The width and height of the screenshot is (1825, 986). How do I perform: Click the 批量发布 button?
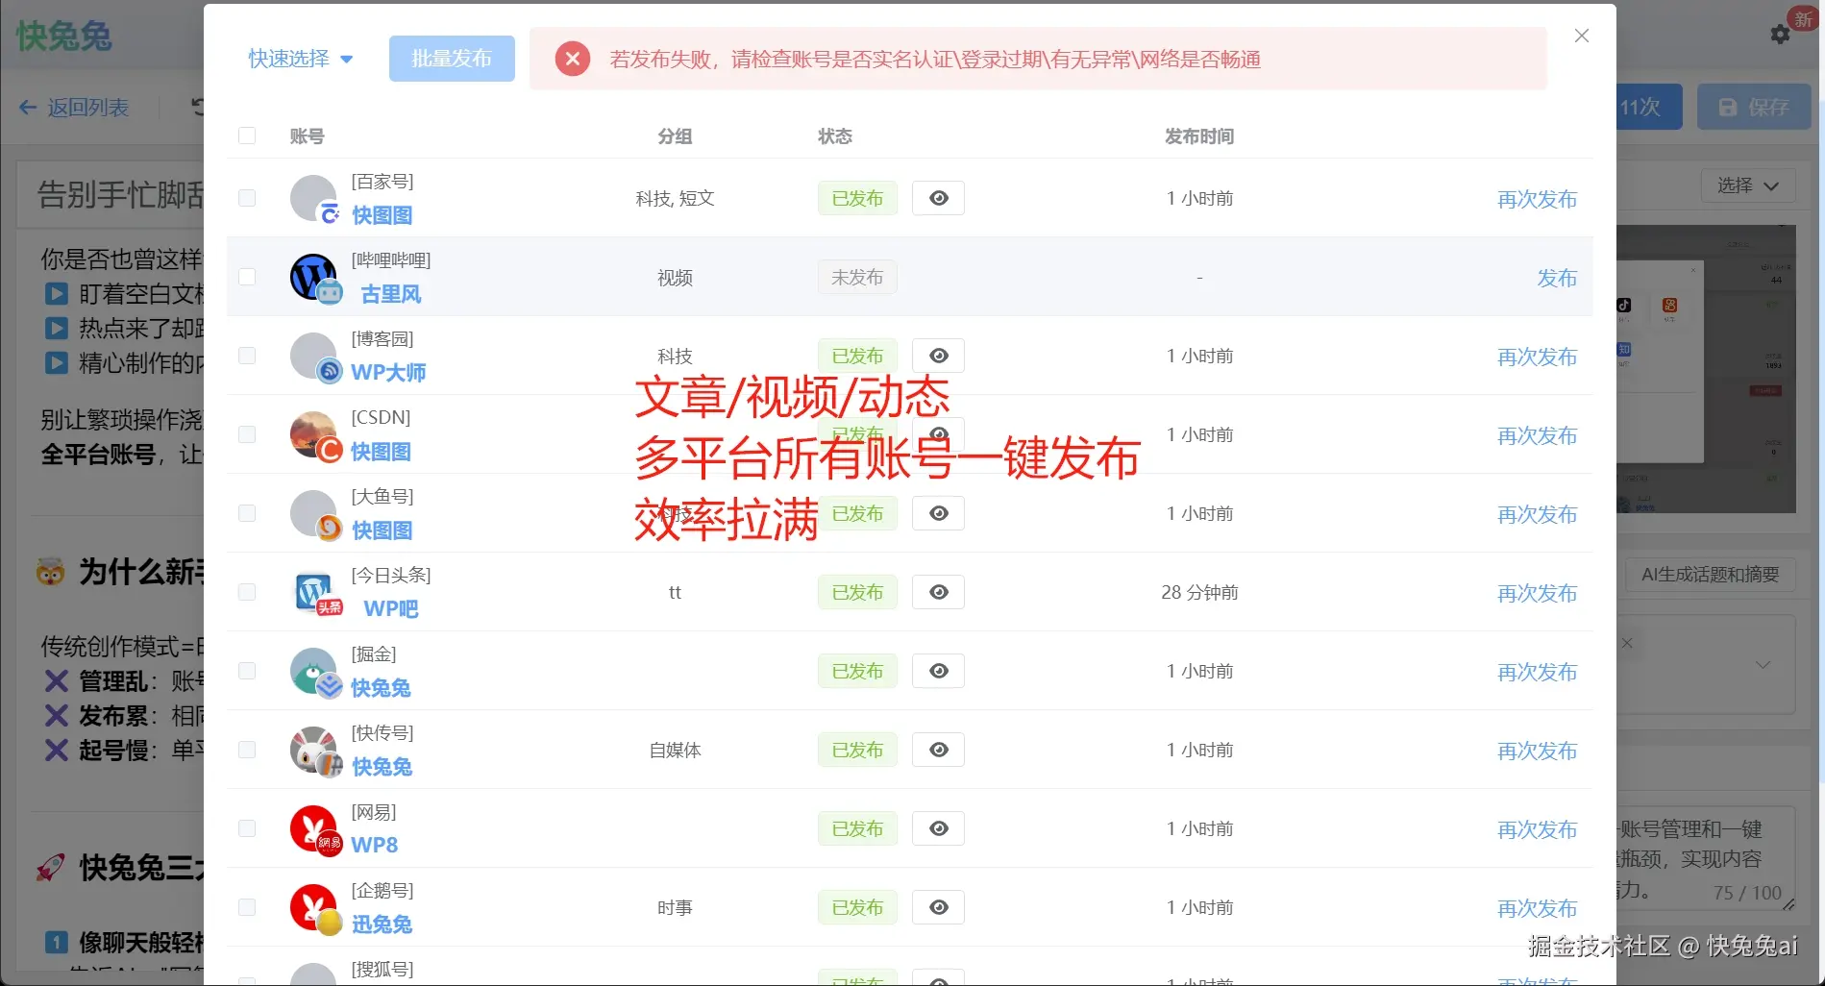(x=452, y=58)
